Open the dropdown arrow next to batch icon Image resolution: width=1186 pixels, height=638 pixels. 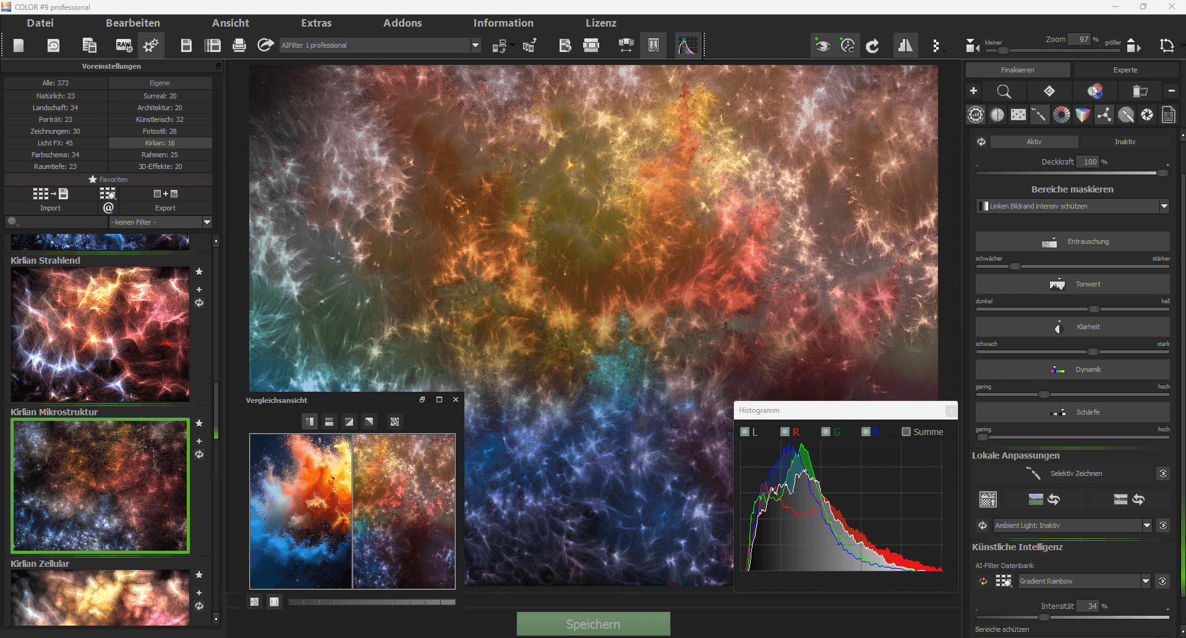512,45
